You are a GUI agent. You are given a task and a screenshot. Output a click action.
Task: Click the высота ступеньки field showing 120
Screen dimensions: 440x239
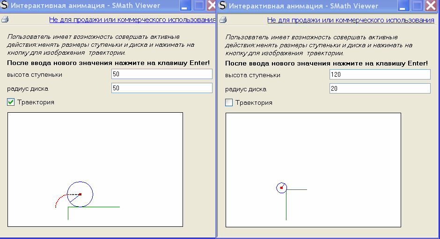[x=380, y=74]
